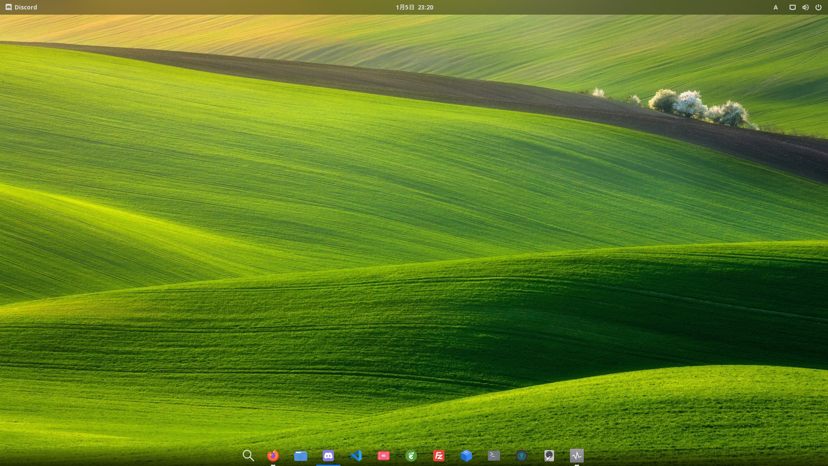This screenshot has width=828, height=466.
Task: Open GitKraken from the dock
Action: coord(522,455)
